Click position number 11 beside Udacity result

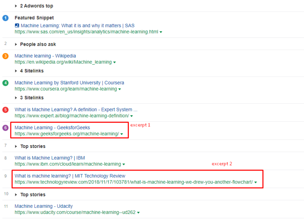click(6, 206)
